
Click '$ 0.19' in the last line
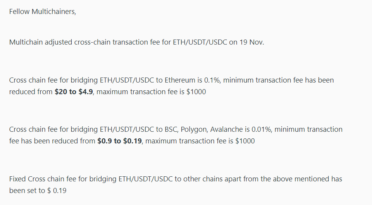click(x=57, y=191)
